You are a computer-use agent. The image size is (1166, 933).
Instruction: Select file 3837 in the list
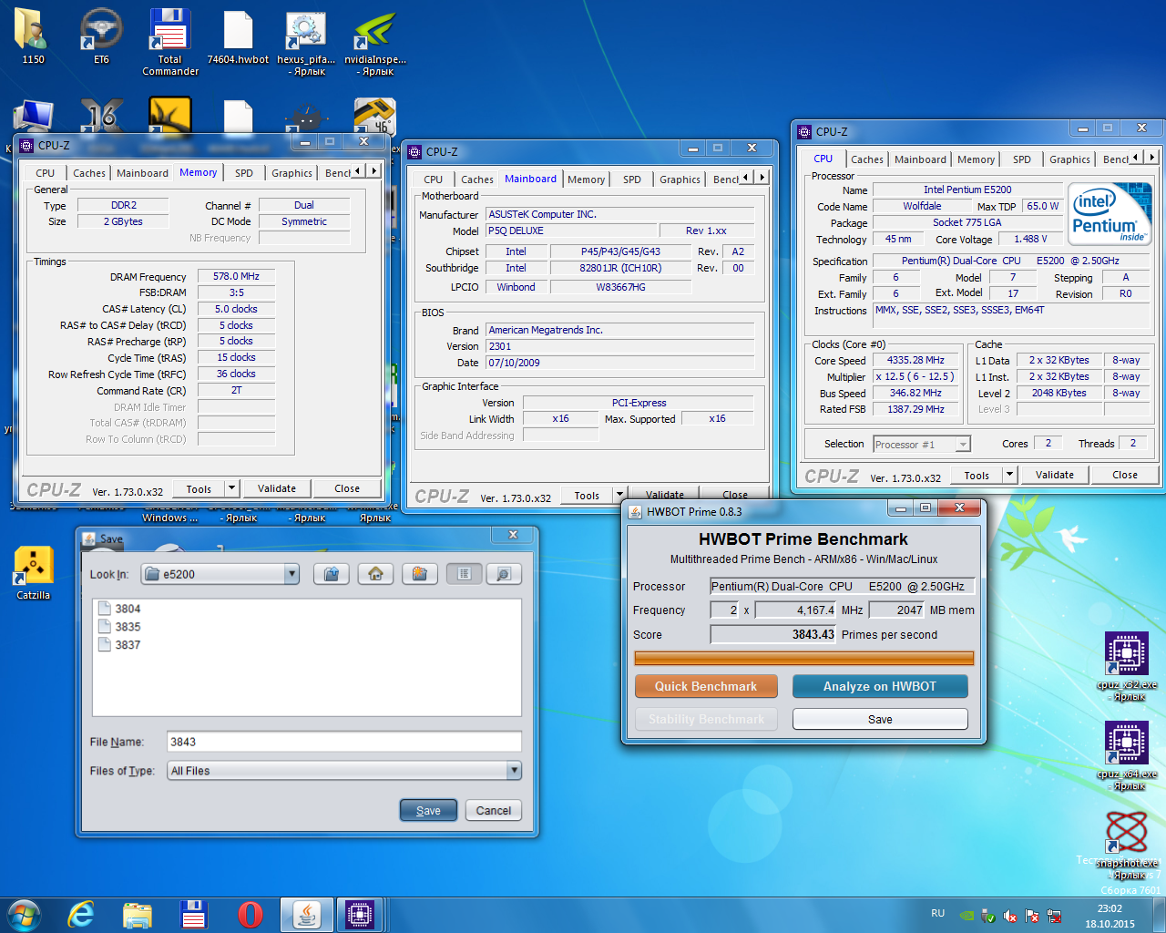[119, 645]
